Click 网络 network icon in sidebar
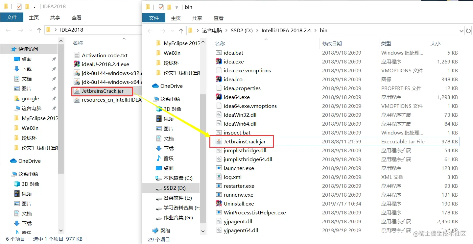 (155, 231)
